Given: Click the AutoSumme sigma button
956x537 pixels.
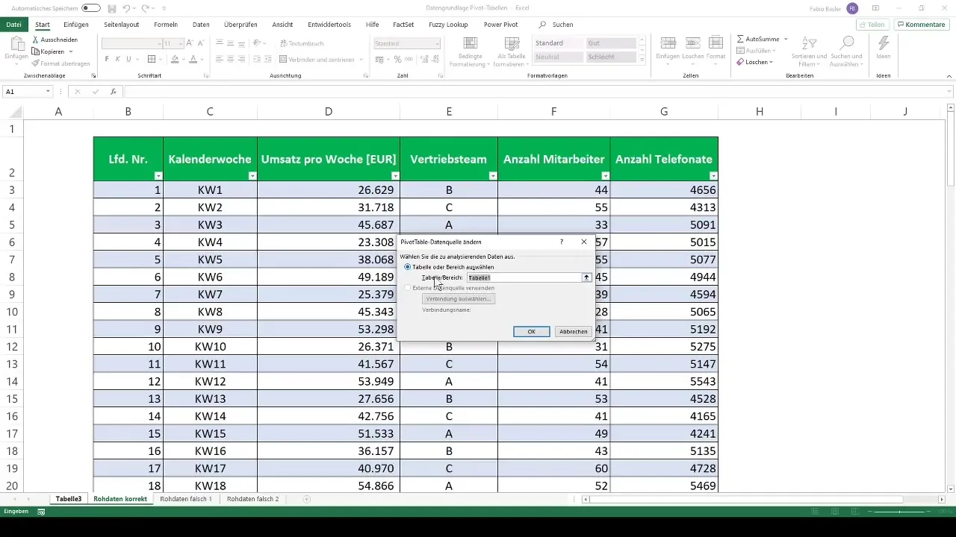Looking at the screenshot, I should pyautogui.click(x=758, y=38).
